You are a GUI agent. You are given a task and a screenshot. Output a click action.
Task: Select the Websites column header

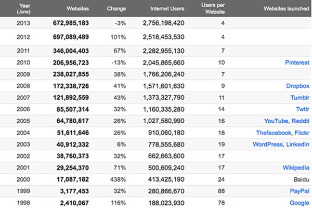tap(77, 8)
